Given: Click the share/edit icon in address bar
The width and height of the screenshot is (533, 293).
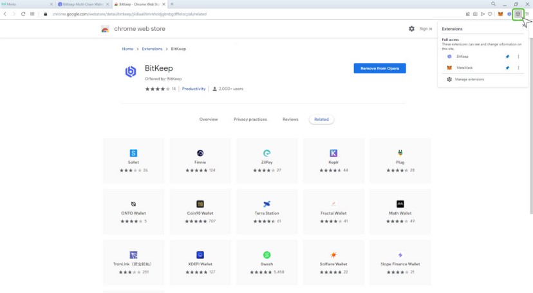Looking at the screenshot, I should 468,14.
